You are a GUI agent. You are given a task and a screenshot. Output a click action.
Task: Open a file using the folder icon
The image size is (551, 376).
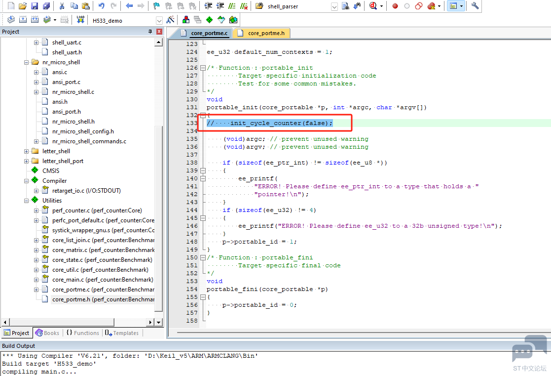[23, 6]
